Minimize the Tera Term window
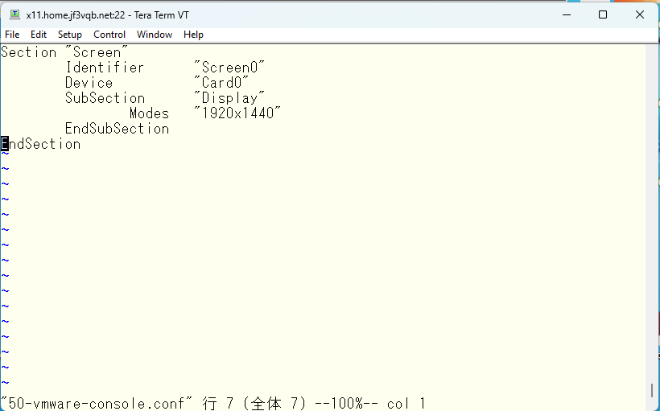 567,14
